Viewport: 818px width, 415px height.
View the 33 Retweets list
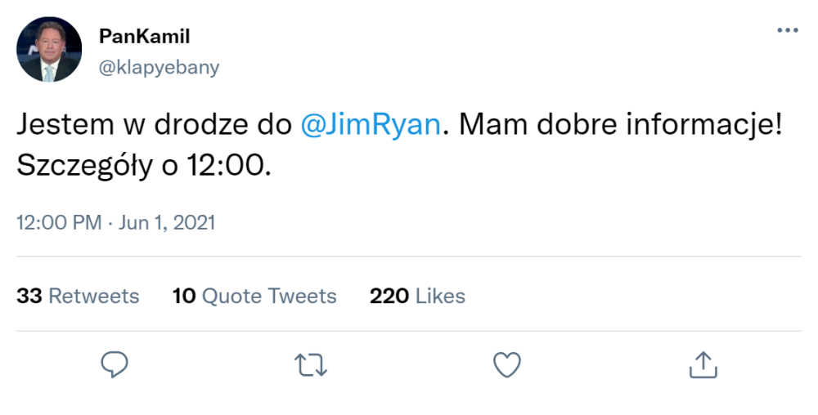[x=78, y=296]
